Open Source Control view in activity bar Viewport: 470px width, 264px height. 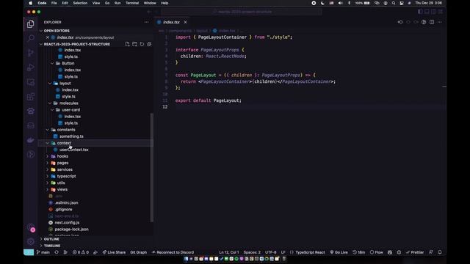pyautogui.click(x=31, y=53)
